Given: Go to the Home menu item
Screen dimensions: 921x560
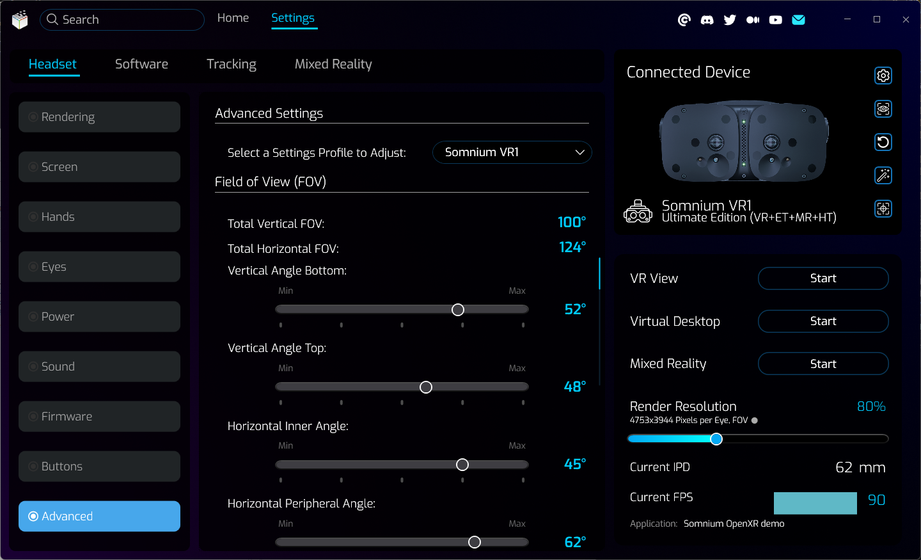Looking at the screenshot, I should [x=233, y=18].
